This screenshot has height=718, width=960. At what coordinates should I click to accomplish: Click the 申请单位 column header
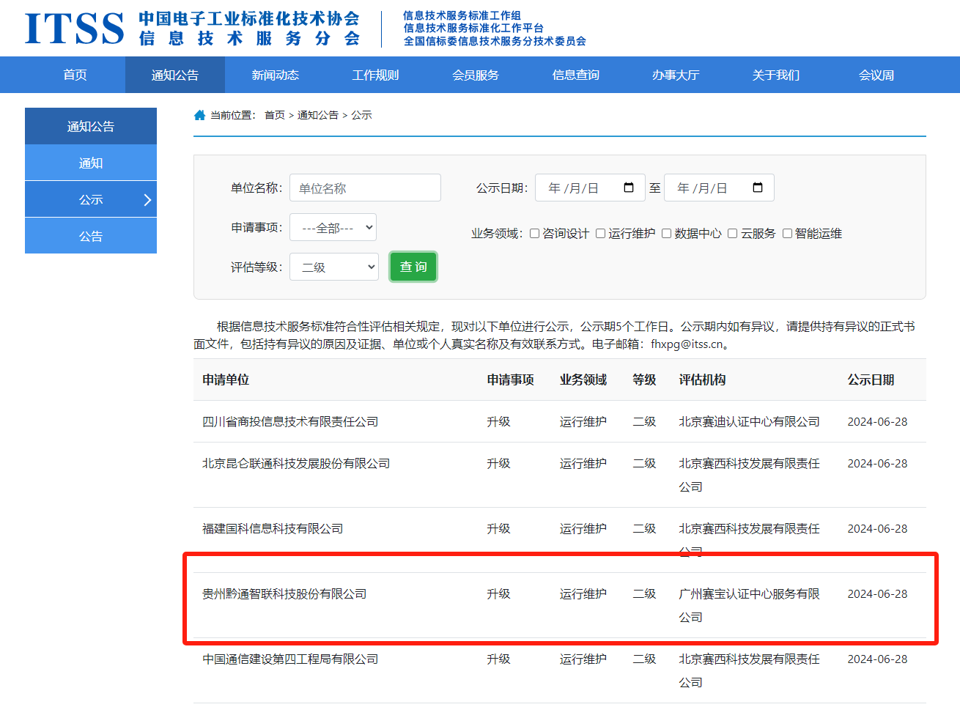click(x=226, y=380)
